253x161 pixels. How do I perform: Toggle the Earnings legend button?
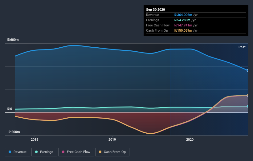pos(44,152)
